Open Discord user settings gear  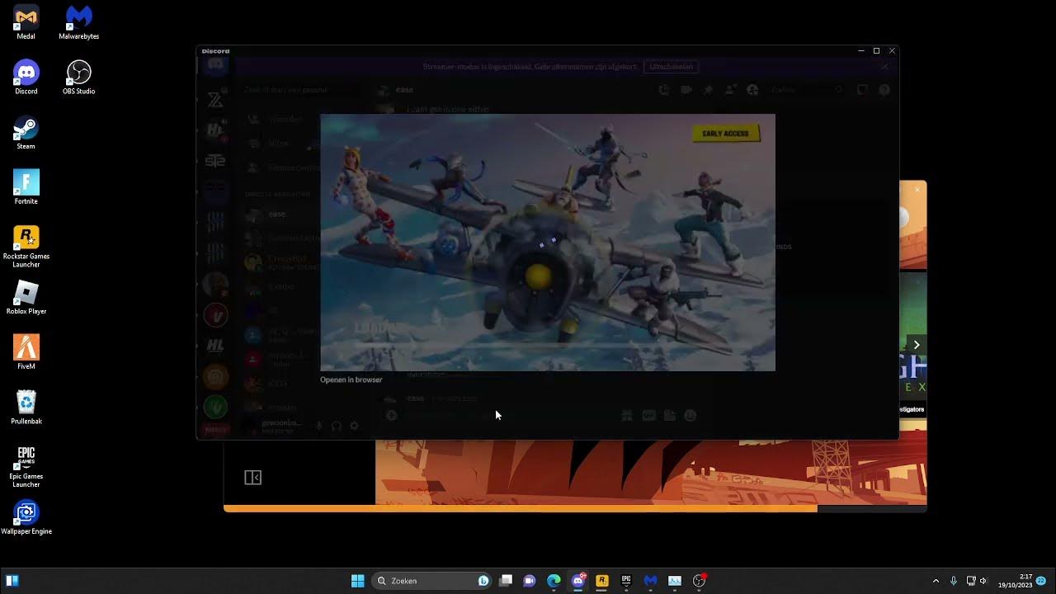click(354, 426)
